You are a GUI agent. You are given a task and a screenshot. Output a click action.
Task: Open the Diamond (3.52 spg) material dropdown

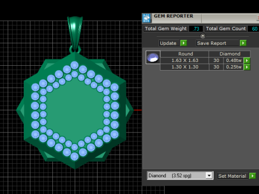(209, 176)
